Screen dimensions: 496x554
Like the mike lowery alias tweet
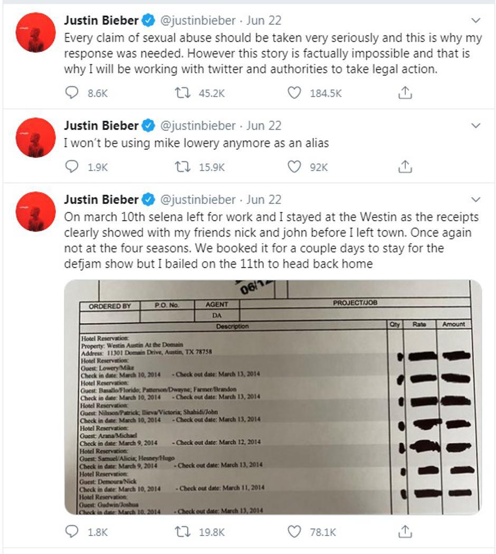coord(294,167)
